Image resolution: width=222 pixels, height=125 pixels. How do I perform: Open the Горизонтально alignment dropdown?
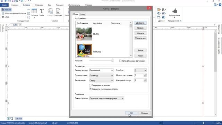[101, 76]
